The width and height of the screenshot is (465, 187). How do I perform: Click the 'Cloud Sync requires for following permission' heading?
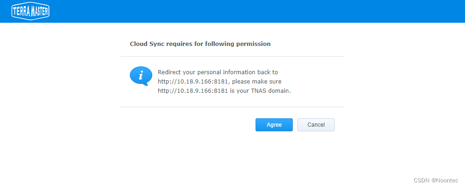tap(200, 44)
